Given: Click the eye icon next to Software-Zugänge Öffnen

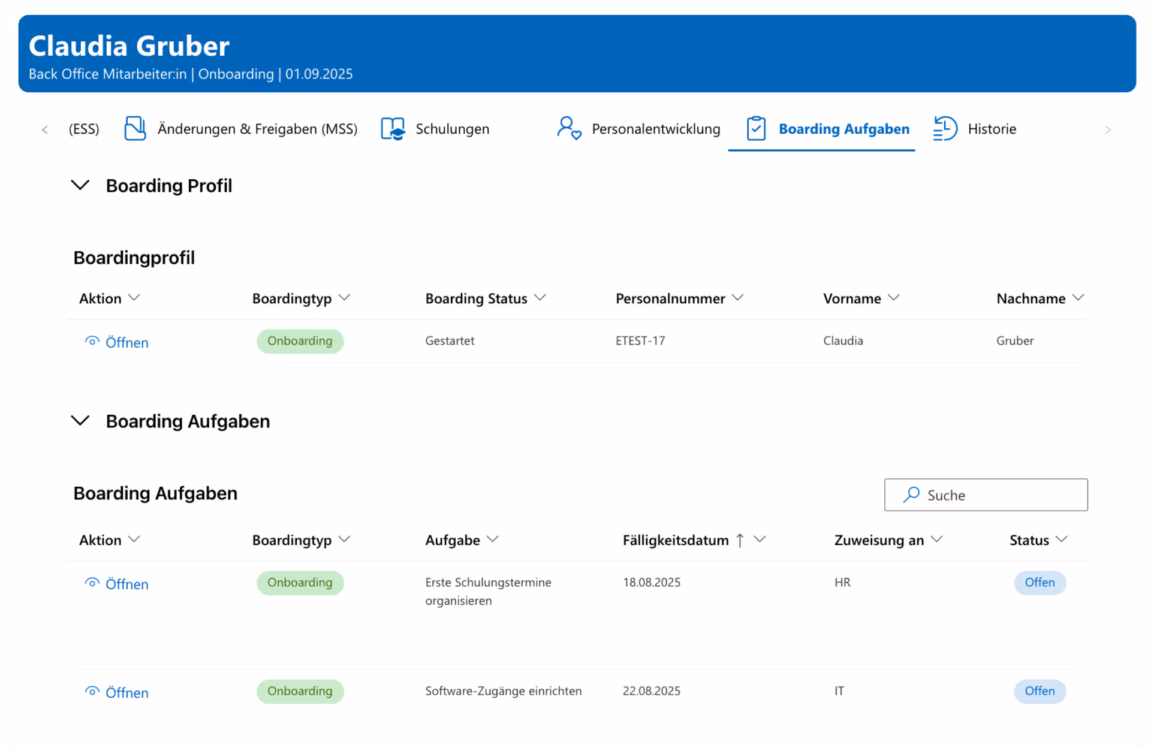Looking at the screenshot, I should pos(92,691).
